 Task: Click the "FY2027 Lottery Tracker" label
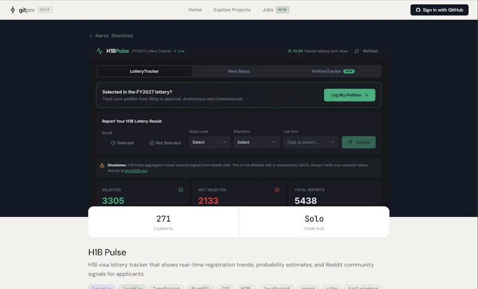(152, 51)
